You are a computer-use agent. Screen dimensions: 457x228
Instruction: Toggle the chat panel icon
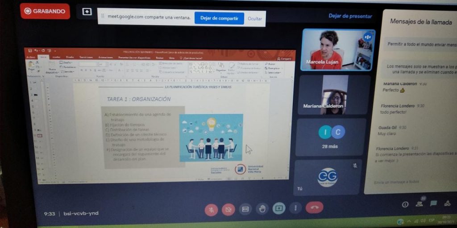pos(433,203)
